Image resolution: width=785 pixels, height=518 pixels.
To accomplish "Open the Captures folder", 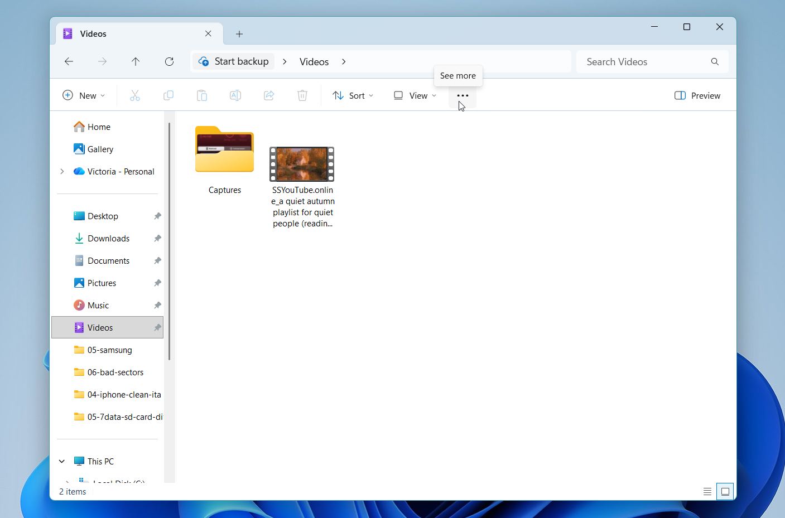I will coord(224,149).
